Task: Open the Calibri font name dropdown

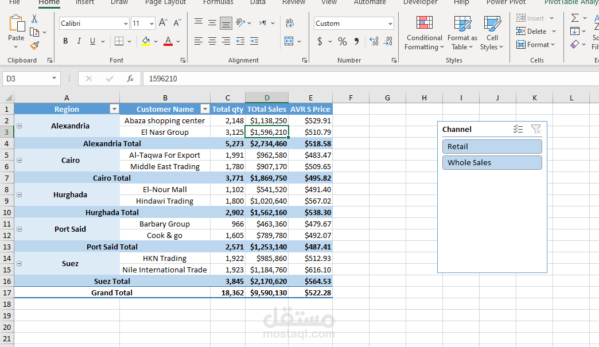Action: [126, 24]
